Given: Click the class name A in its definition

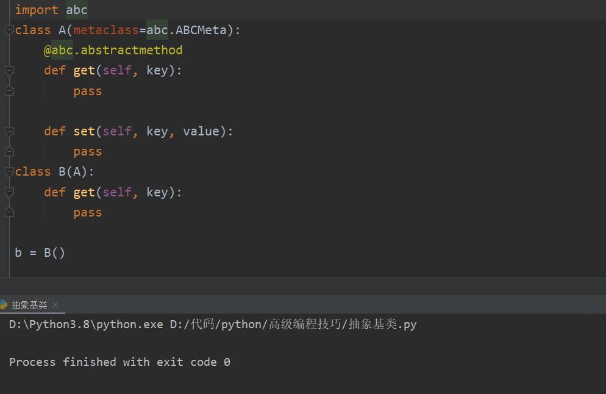Looking at the screenshot, I should click(x=61, y=29).
